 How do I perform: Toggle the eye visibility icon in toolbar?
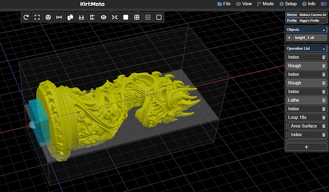(x=103, y=17)
